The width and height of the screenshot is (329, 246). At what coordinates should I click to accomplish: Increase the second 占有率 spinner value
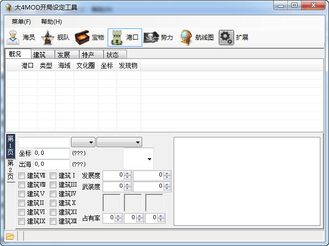point(140,216)
